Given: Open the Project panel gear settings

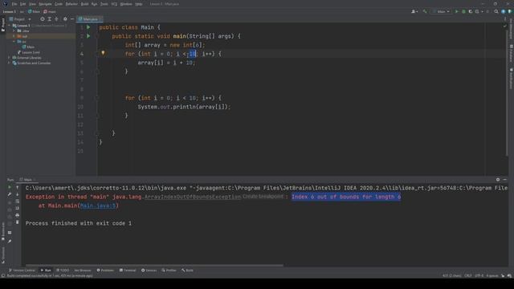Looking at the screenshot, I should [65, 19].
